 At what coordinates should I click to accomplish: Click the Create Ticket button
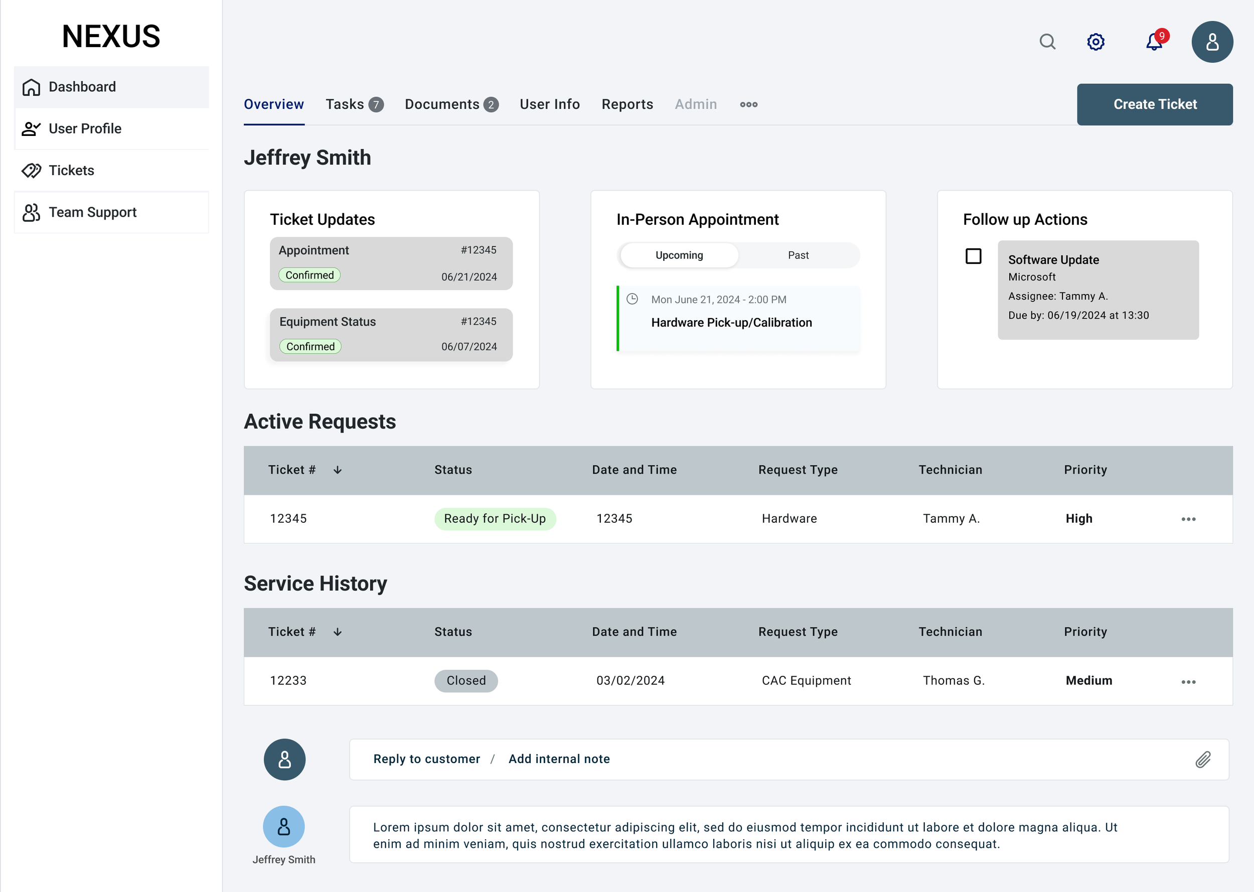point(1154,104)
